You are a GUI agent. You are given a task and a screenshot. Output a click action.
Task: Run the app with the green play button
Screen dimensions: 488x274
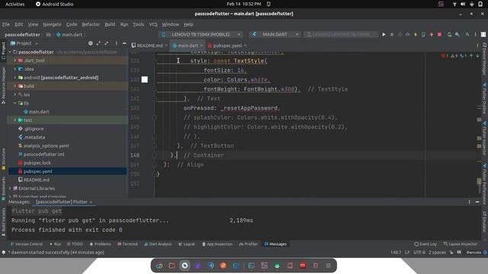click(384, 34)
